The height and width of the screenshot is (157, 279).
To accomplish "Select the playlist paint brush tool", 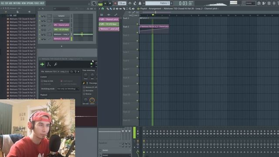I will pyautogui.click(x=111, y=9).
